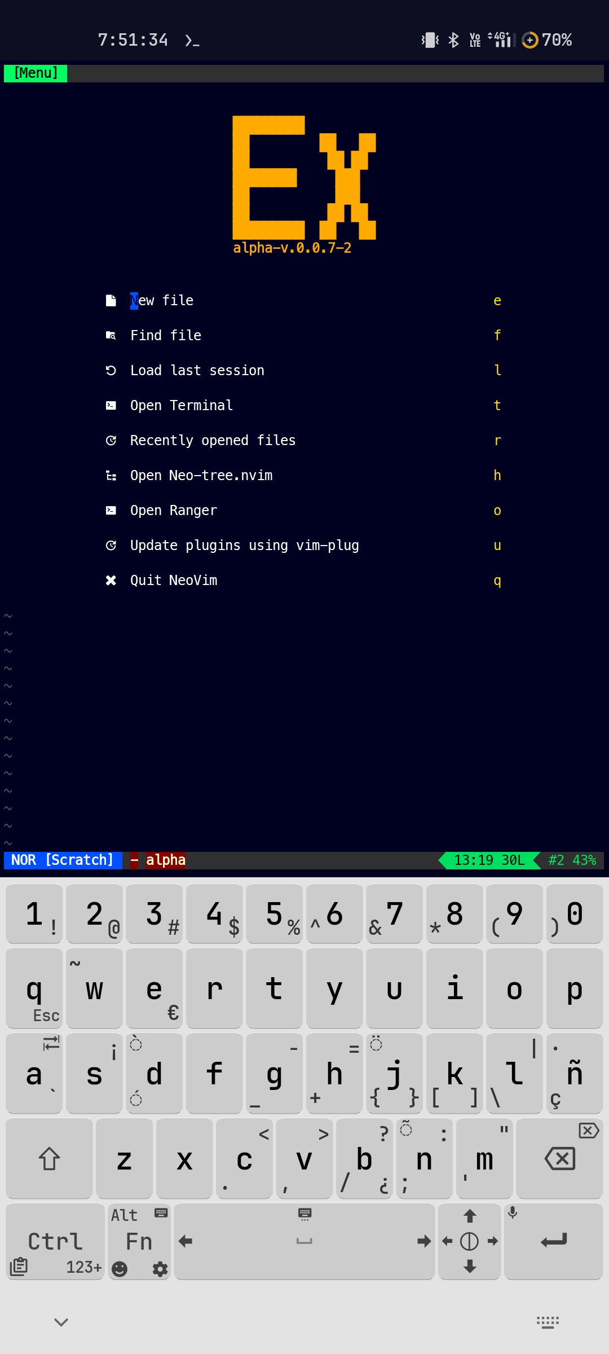Click the New file document icon
This screenshot has height=1354, width=609.
coord(111,301)
